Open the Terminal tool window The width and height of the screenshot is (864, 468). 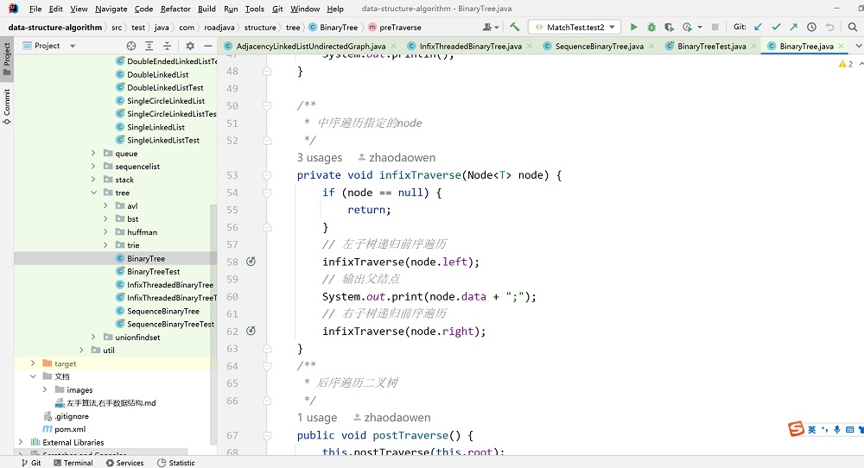coord(73,463)
